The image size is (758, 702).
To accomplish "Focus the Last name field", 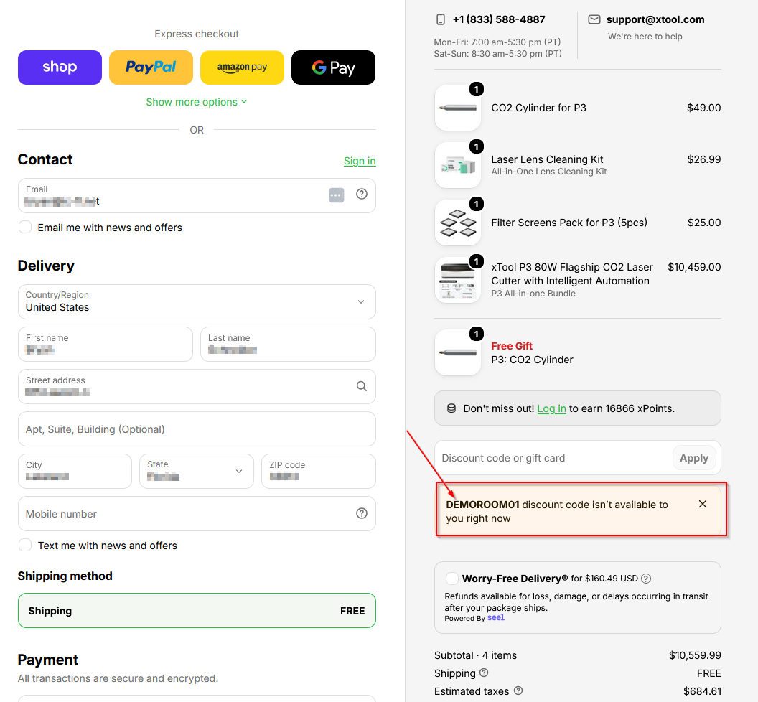I will 288,345.
